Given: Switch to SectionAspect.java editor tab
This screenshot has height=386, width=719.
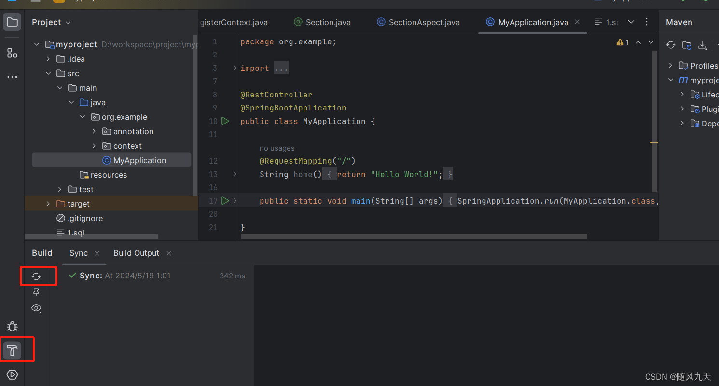Looking at the screenshot, I should click(418, 22).
